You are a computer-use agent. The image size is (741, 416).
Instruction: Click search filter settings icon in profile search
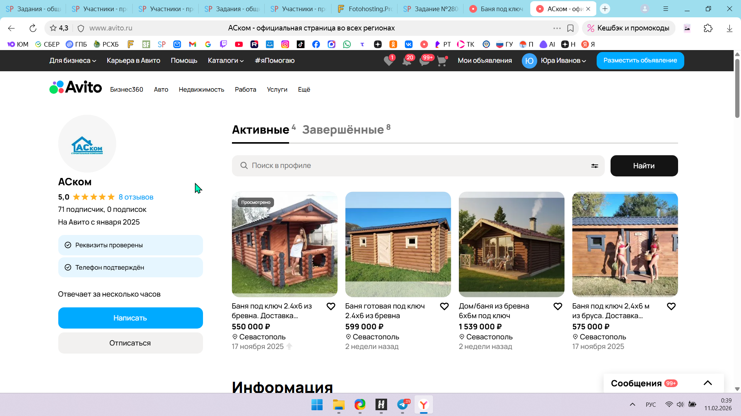tap(594, 166)
